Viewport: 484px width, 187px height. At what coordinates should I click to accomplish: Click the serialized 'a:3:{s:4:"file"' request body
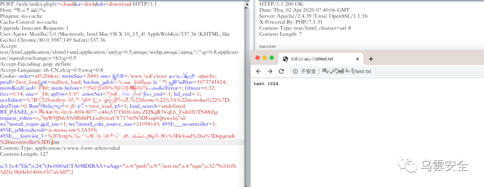[x=118, y=169]
